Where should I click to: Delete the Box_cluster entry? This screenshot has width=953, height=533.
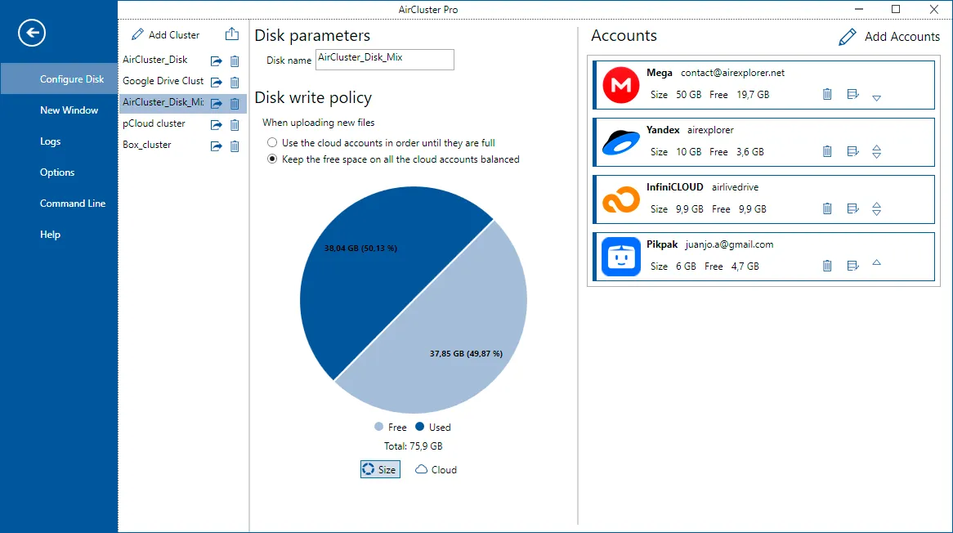click(235, 146)
